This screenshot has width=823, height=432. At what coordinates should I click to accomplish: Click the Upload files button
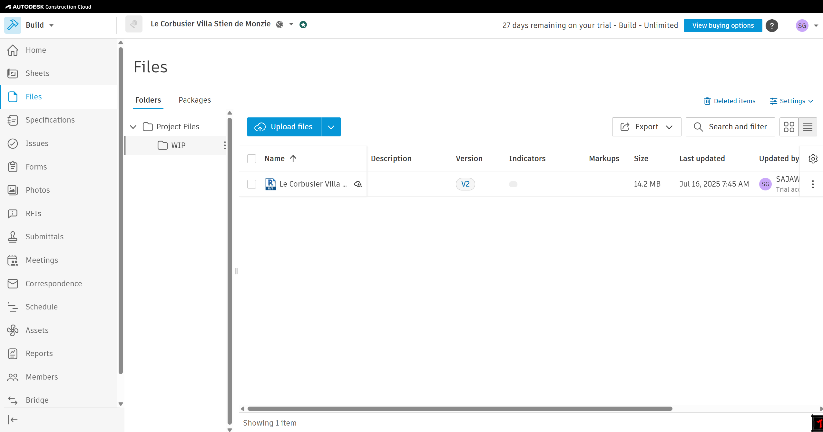(284, 127)
